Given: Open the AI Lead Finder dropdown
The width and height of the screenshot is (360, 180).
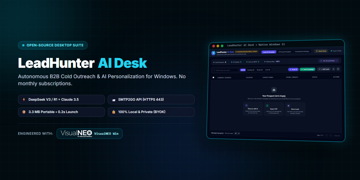Looking at the screenshot, I should 329,61.
